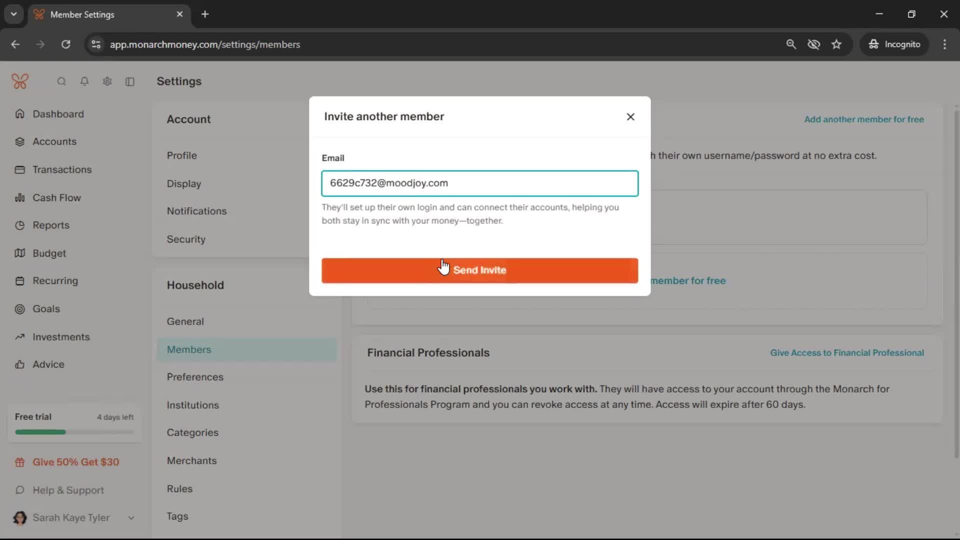The image size is (960, 540).
Task: Toggle third-party cookie blocking eye icon
Action: click(813, 44)
